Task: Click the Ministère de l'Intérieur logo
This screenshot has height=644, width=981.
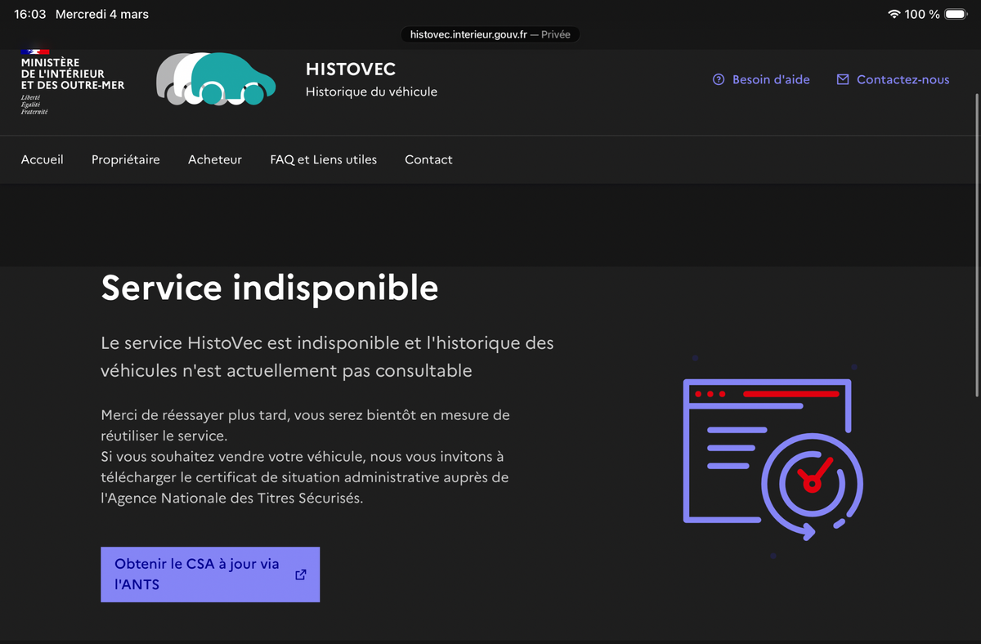Action: [x=72, y=80]
